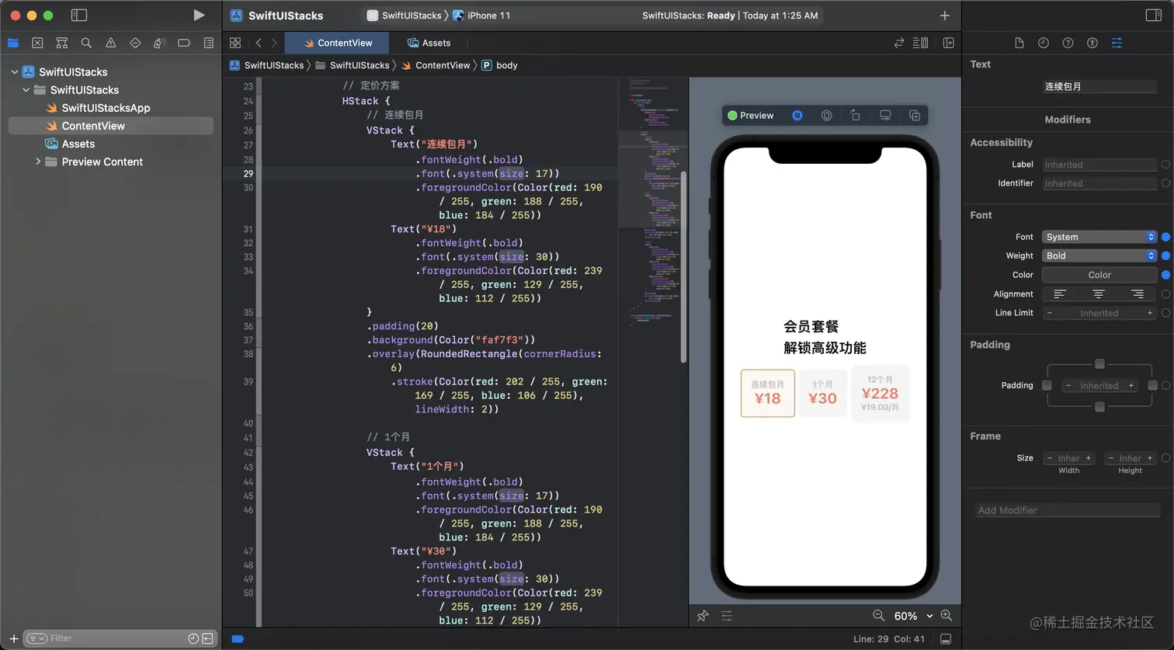Choose the iPhone 11 run destination
The width and height of the screenshot is (1174, 650).
(481, 16)
